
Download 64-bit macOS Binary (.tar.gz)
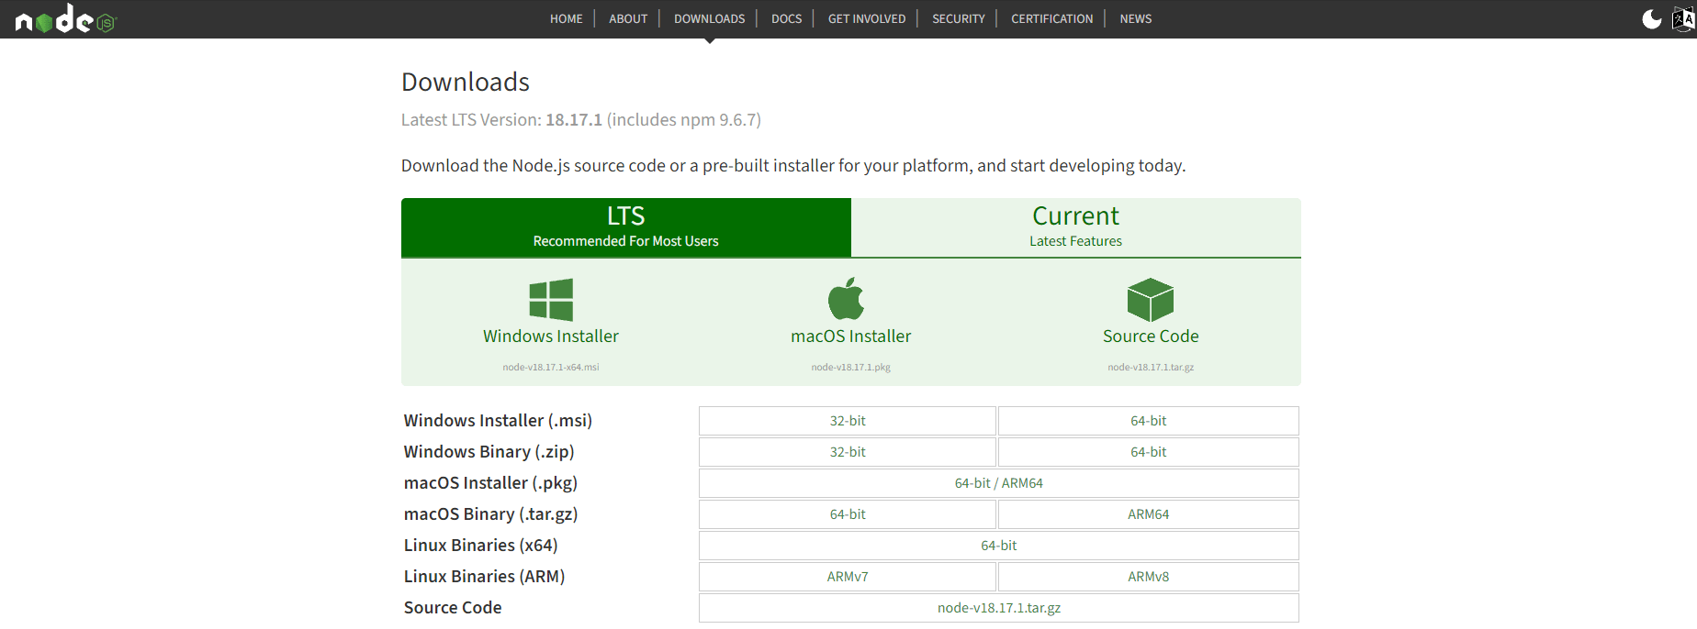click(x=848, y=514)
